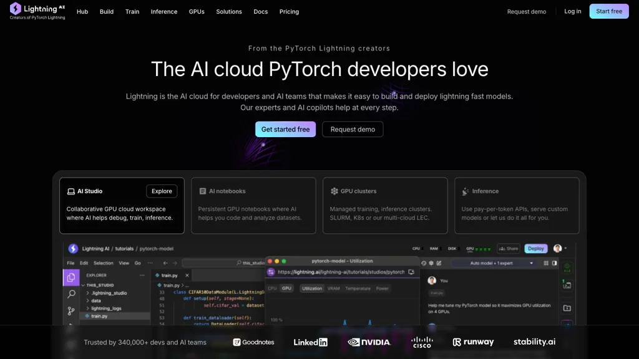Open the Search icon in activity bar
This screenshot has height=359, width=639.
(x=71, y=294)
